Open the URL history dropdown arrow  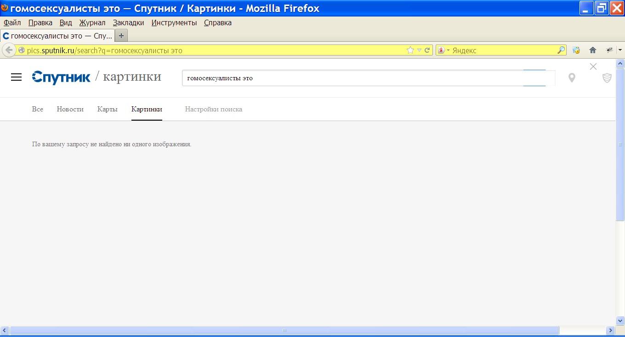419,50
